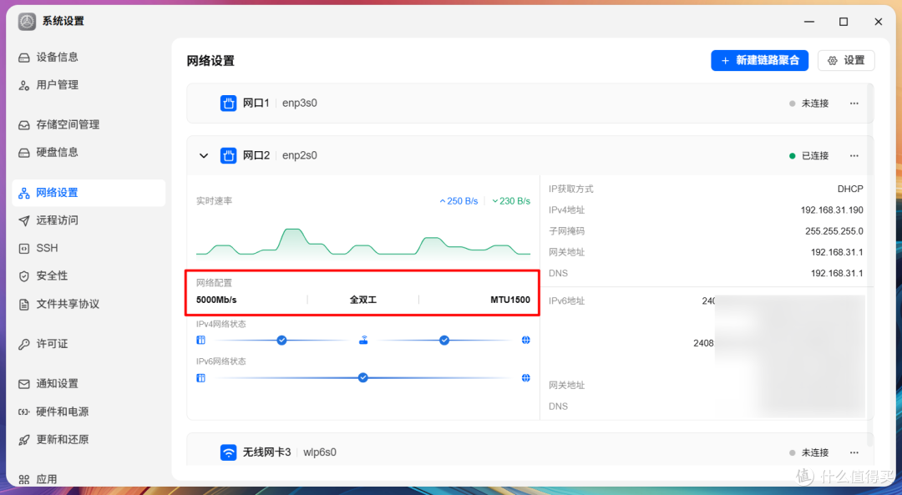Click the 更新和还原 rocket icon
This screenshot has width=902, height=495.
click(x=23, y=440)
